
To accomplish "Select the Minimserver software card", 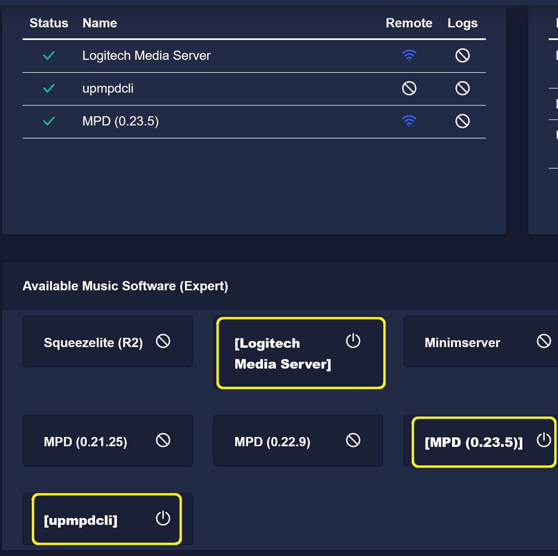I will pyautogui.click(x=481, y=341).
